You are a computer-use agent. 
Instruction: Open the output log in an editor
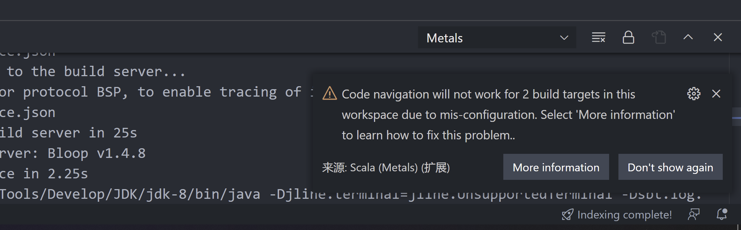(659, 37)
